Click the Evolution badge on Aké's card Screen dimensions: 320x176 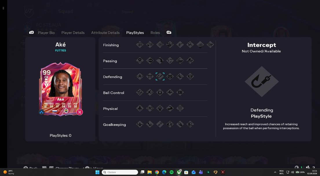(80, 112)
